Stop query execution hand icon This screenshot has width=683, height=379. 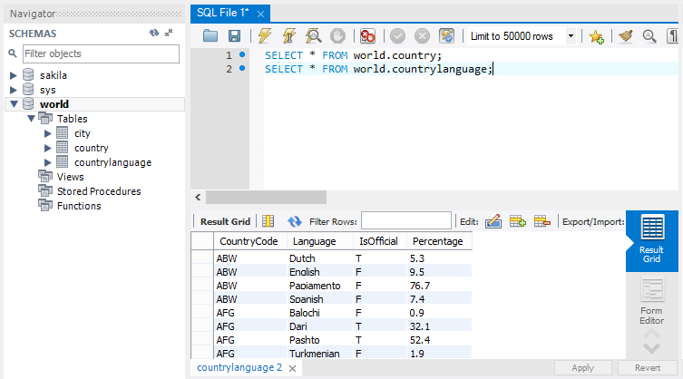tap(337, 35)
